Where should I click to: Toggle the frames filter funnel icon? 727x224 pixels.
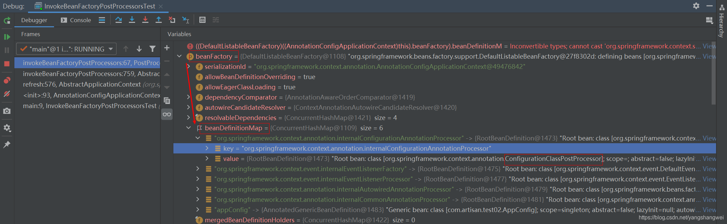point(153,49)
